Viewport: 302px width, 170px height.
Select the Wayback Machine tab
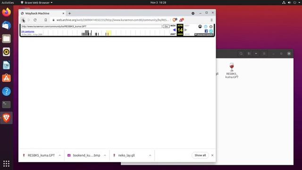click(42, 14)
